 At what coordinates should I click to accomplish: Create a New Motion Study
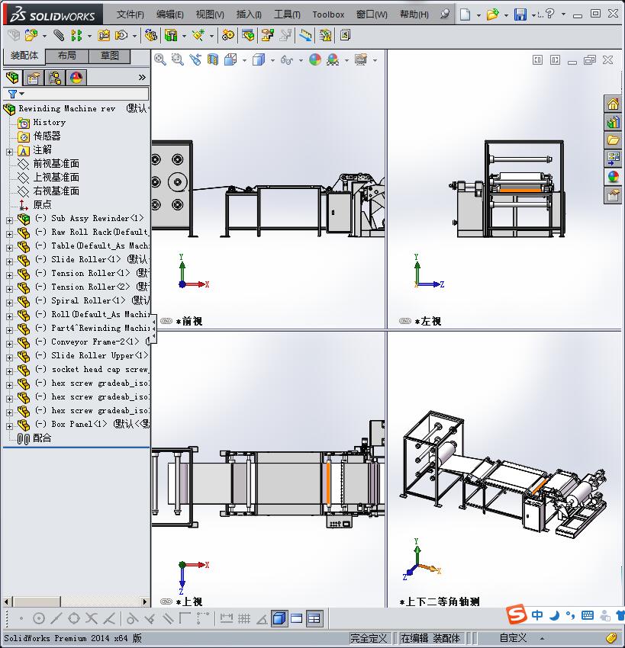(x=227, y=36)
